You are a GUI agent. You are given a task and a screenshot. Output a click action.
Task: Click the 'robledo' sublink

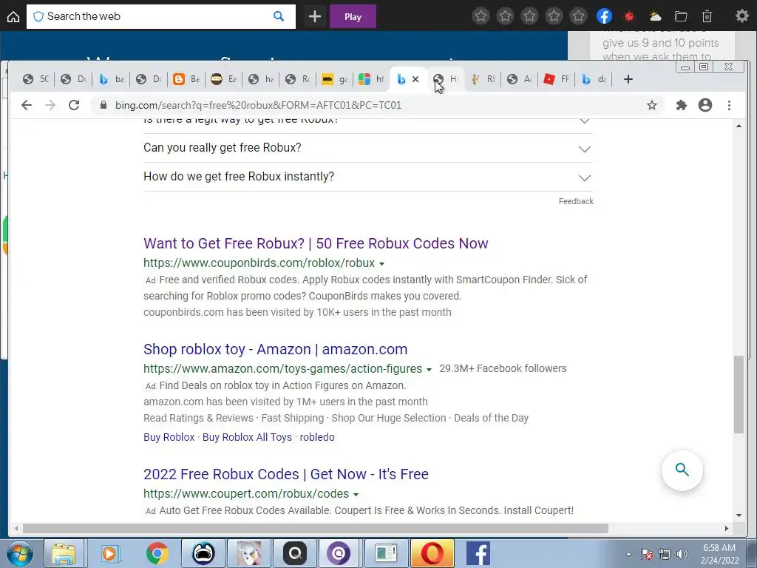(317, 437)
